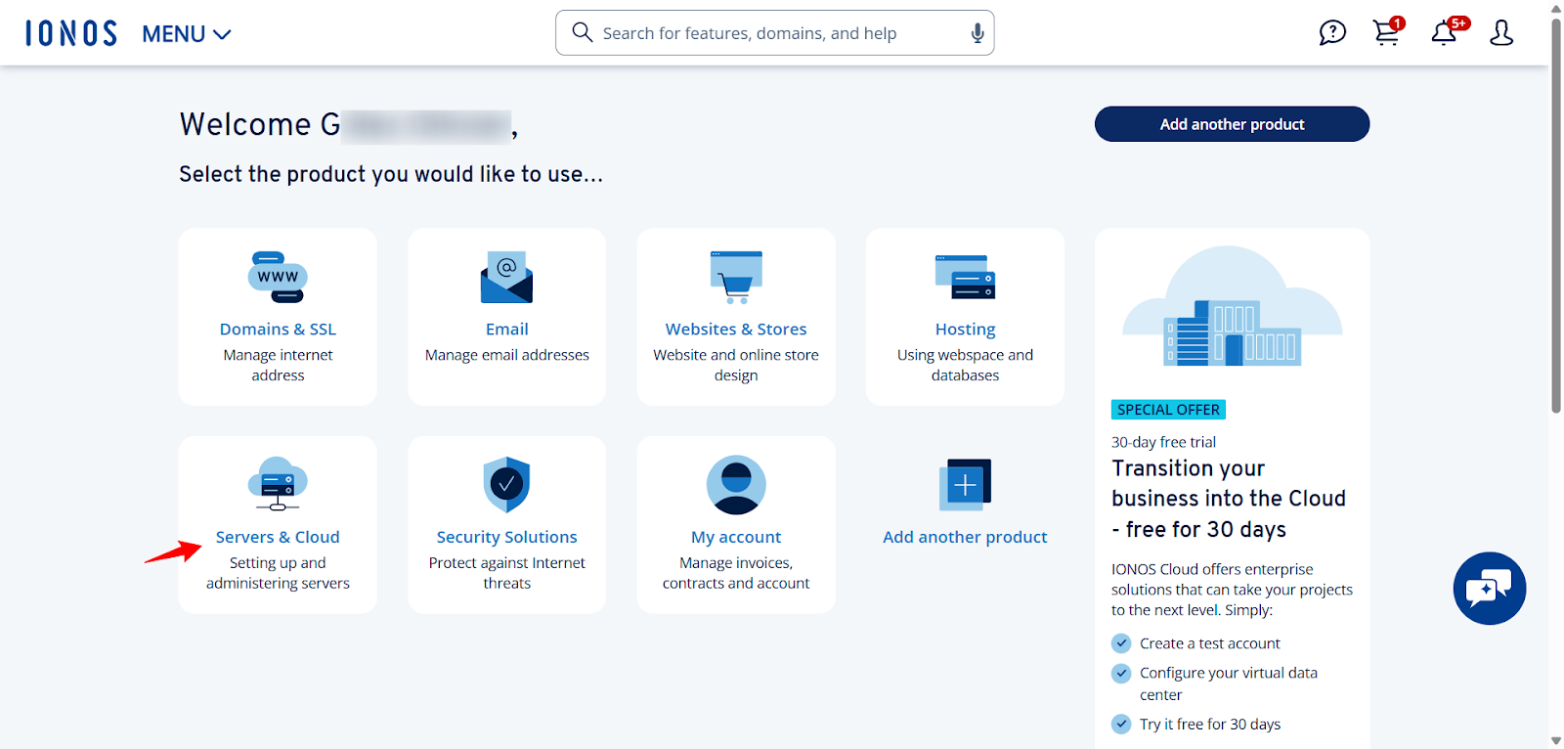The width and height of the screenshot is (1564, 749).
Task: Click the IONOS logo
Action: click(x=71, y=33)
